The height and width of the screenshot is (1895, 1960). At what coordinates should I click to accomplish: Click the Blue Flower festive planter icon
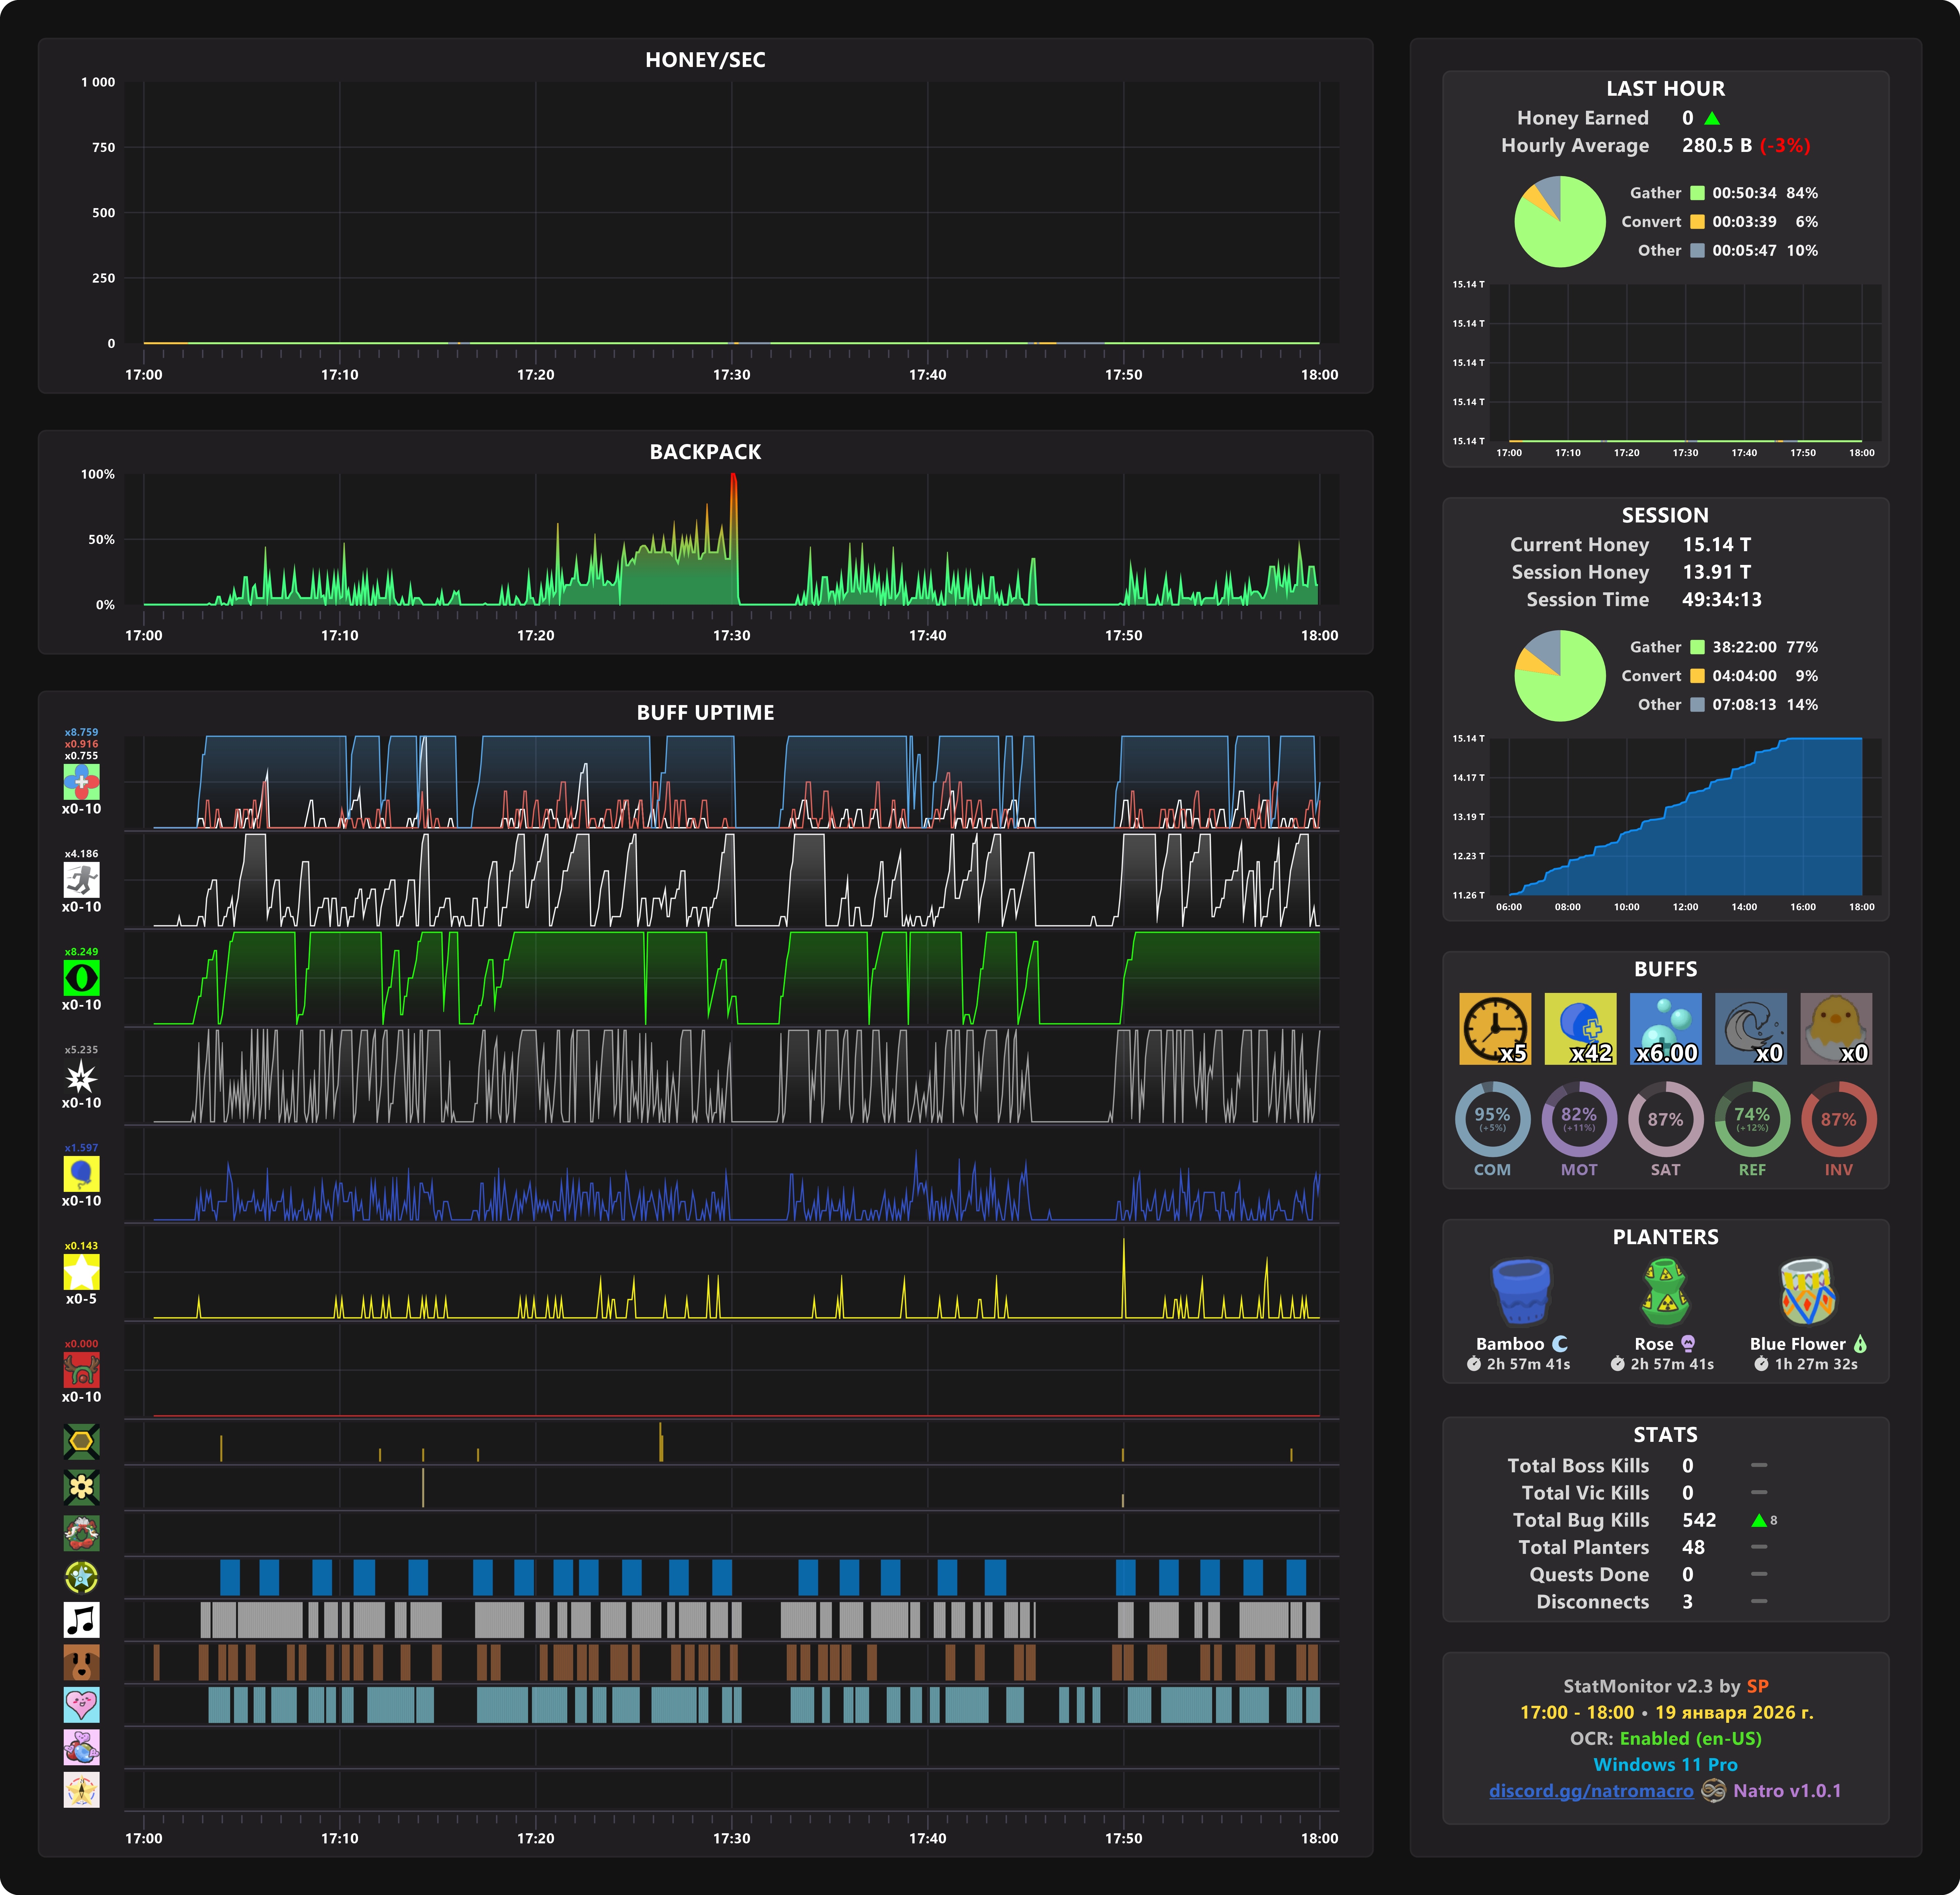click(x=1807, y=1291)
